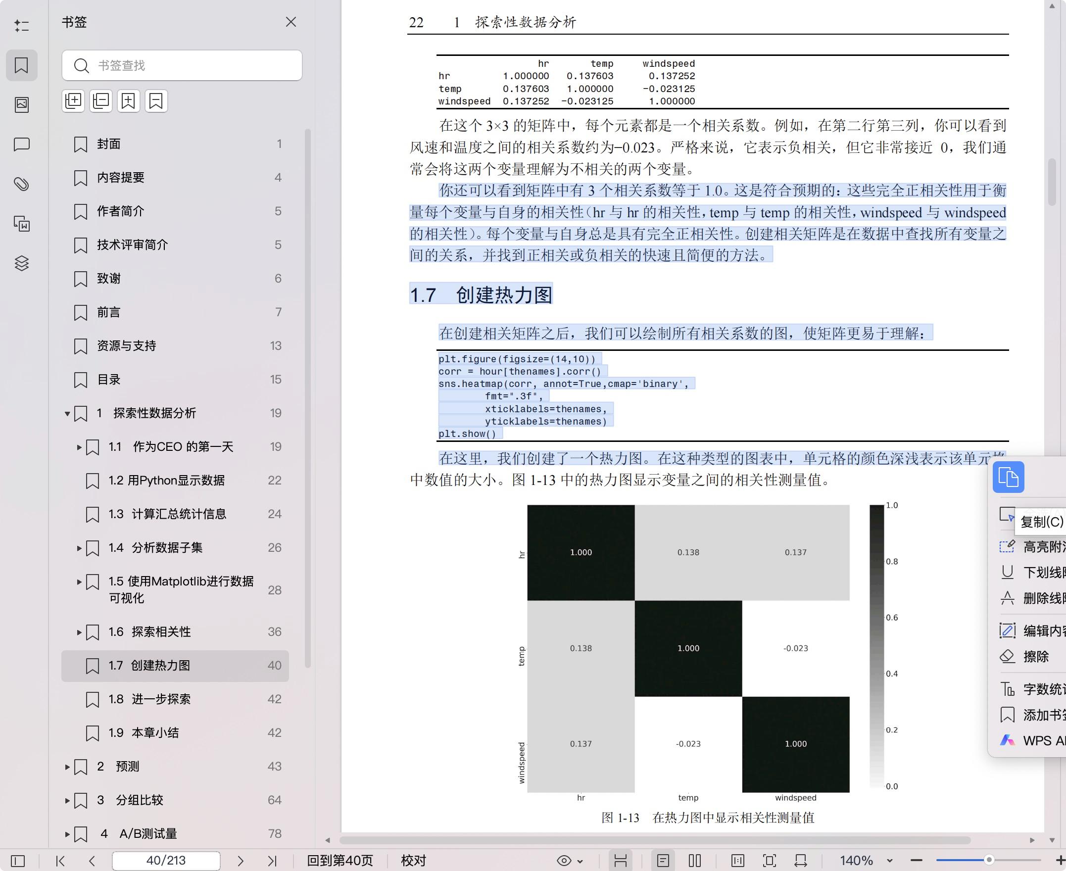
Task: Choose the strikethrough annotation menu item
Action: [1032, 598]
